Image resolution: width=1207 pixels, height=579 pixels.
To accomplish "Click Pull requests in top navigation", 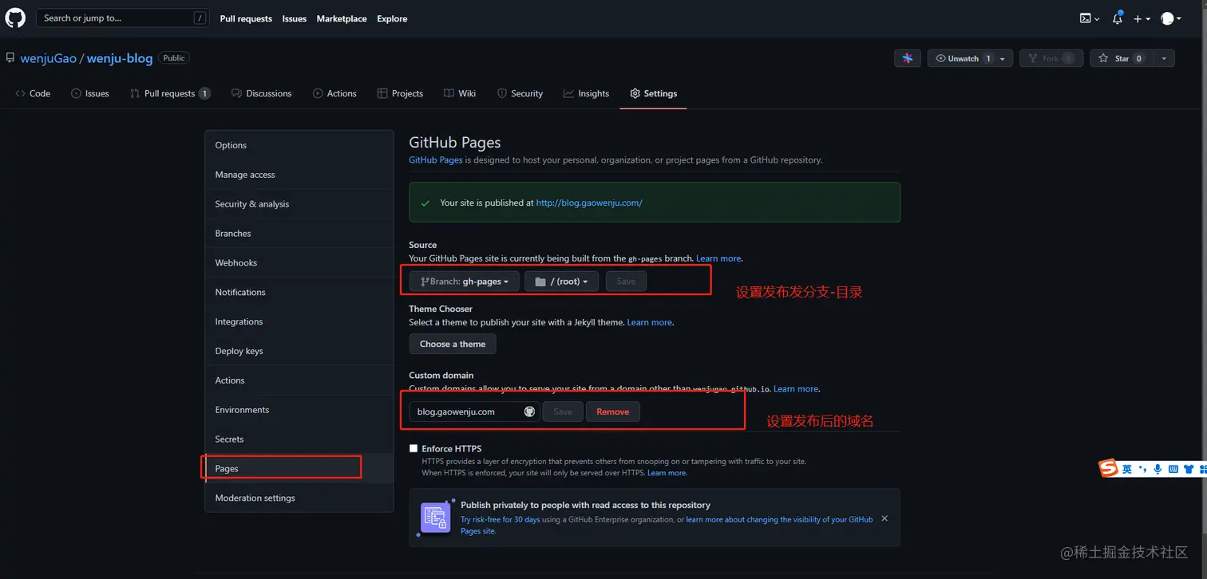I will pyautogui.click(x=246, y=18).
